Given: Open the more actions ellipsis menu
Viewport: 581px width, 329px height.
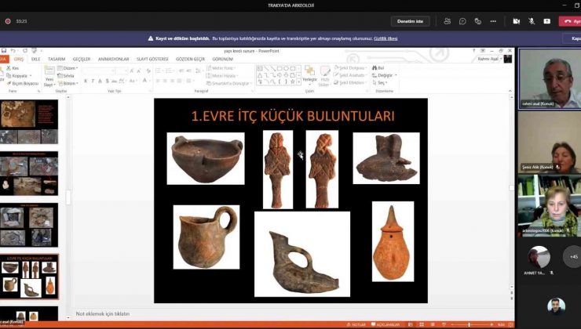Looking at the screenshot, I should 493,21.
